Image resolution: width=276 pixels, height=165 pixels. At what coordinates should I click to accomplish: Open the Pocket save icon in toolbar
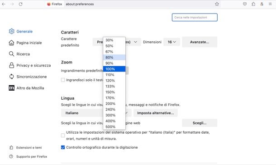point(245,4)
